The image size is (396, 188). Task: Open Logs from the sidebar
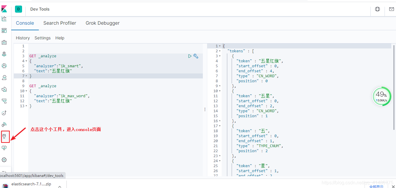[x=4, y=89]
